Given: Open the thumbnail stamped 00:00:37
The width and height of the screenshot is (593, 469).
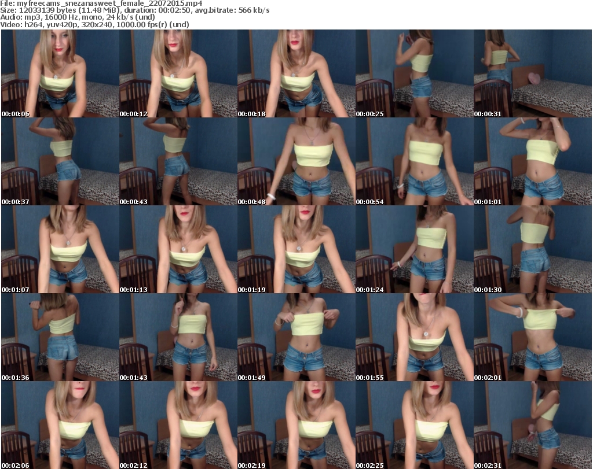Looking at the screenshot, I should click(x=60, y=161).
